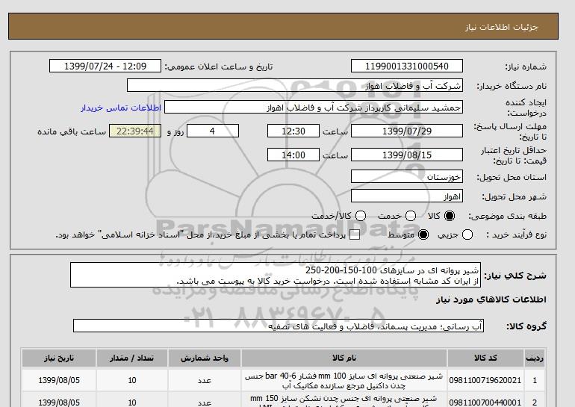Click the طبقه بندی موضوعی label
Image resolution: width=575 pixels, height=407 pixels.
point(508,217)
